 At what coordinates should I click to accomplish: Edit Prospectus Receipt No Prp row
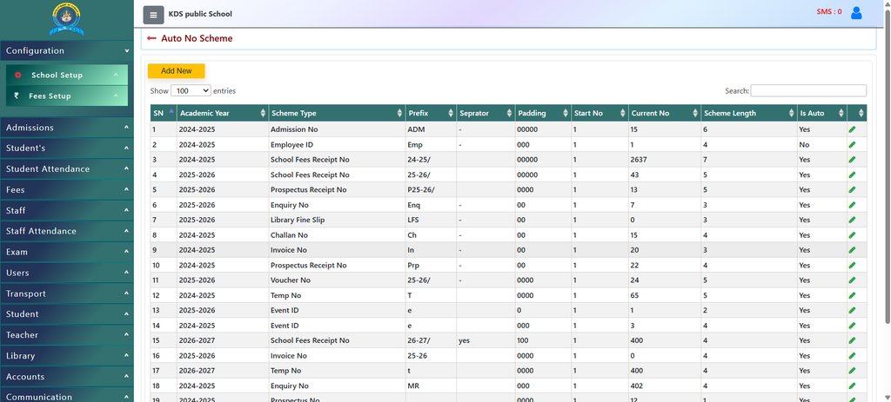click(x=852, y=266)
